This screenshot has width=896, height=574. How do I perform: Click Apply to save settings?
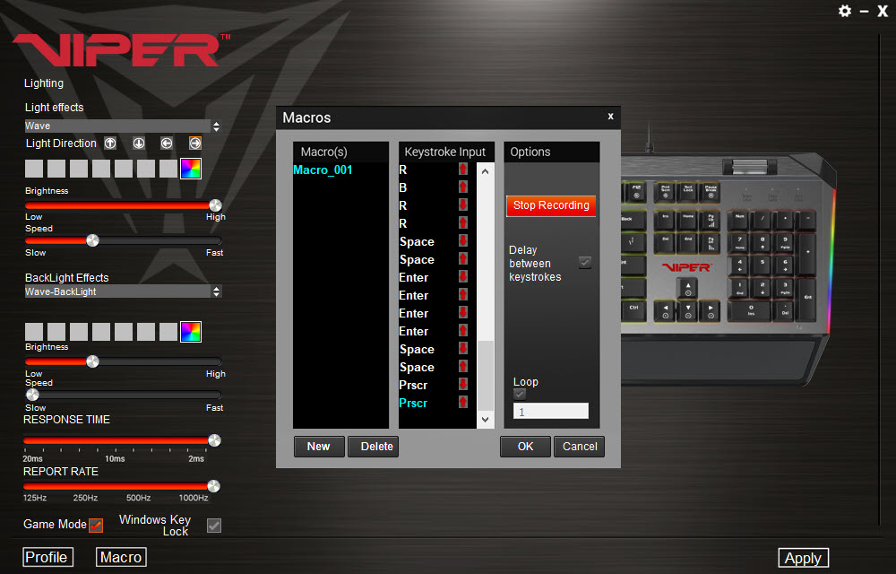pos(804,558)
